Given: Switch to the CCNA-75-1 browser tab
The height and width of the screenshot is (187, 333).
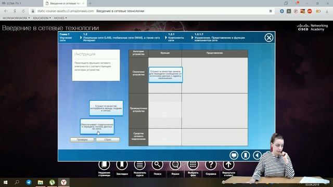Looking at the screenshot, I should 21,4.
